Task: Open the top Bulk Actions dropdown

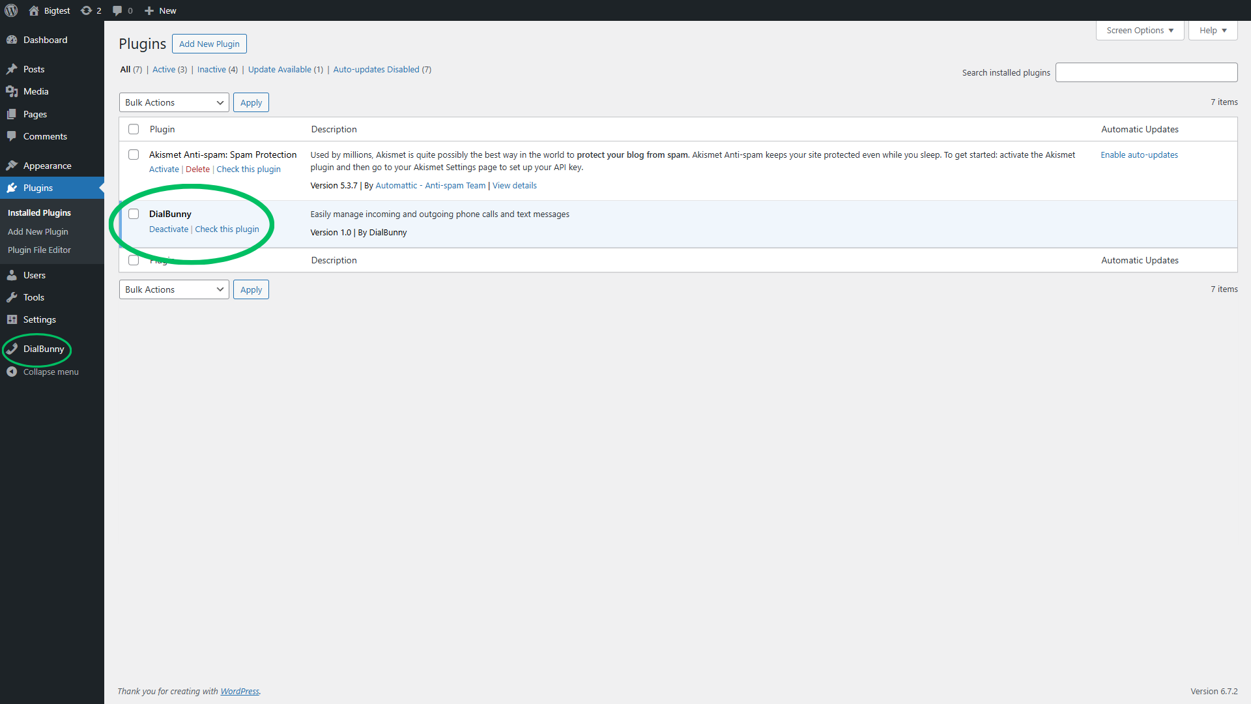Action: (173, 102)
